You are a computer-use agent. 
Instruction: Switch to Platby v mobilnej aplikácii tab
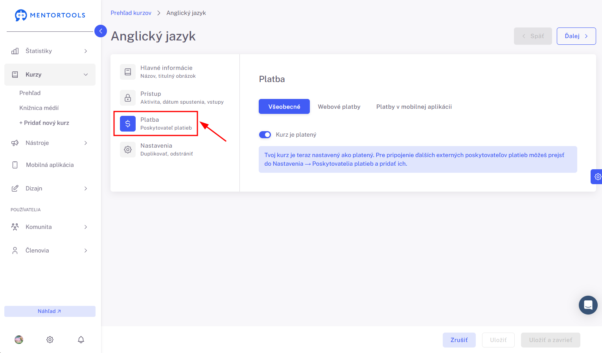pos(414,107)
